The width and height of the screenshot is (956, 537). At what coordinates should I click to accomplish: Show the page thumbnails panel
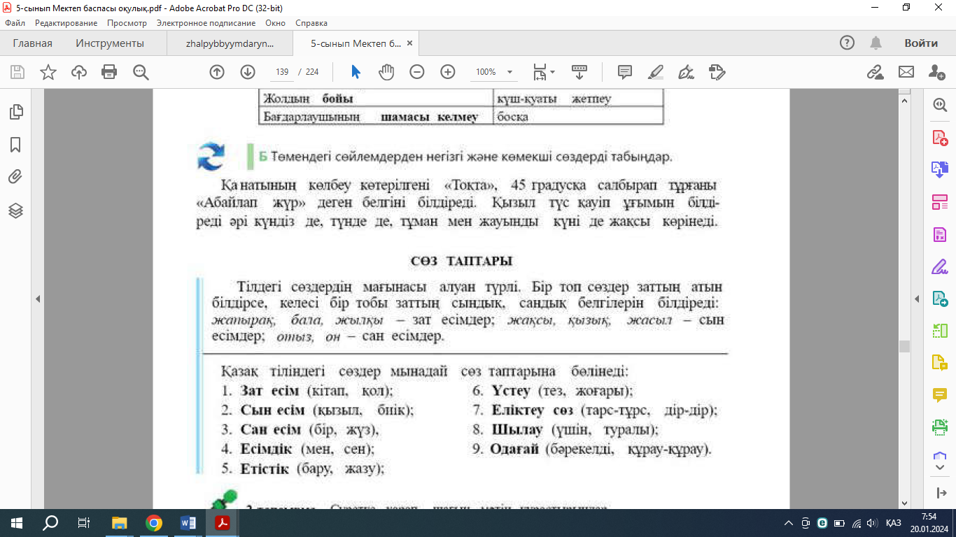tap(15, 112)
